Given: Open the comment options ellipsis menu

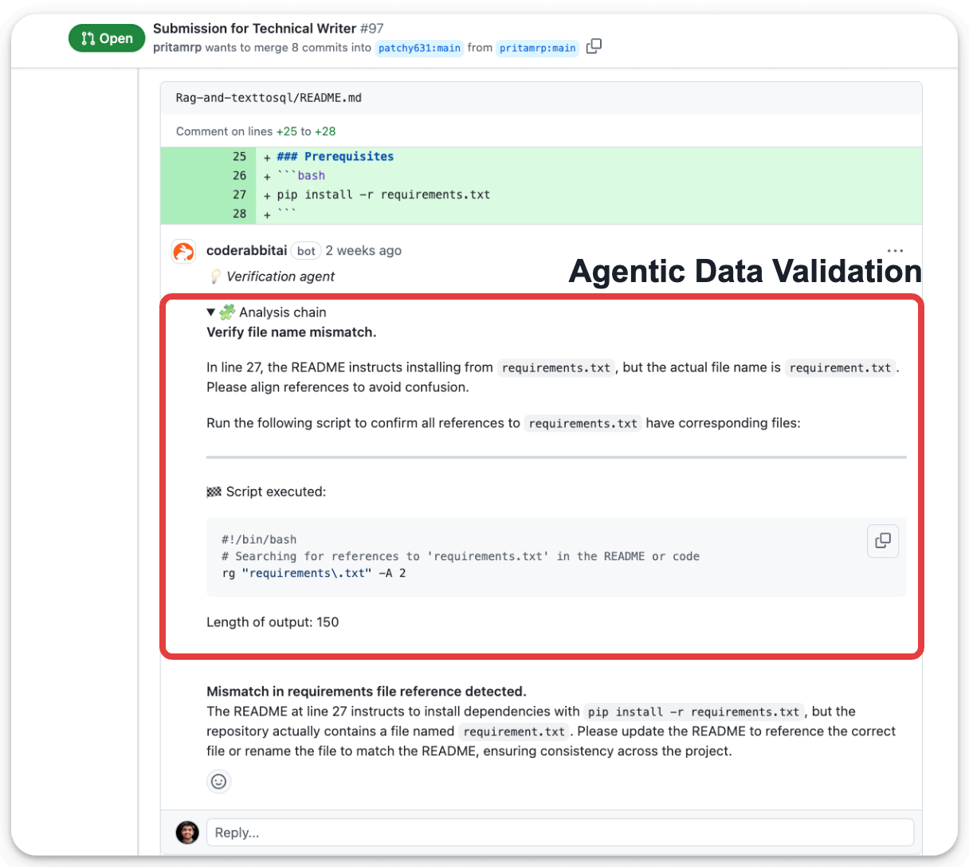Looking at the screenshot, I should (x=895, y=249).
